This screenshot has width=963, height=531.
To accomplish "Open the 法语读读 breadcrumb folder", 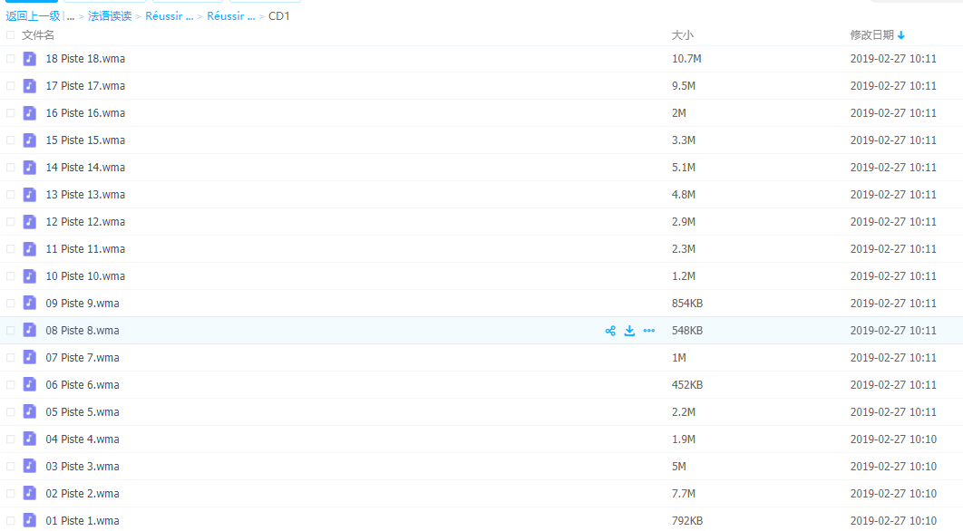I will (110, 16).
